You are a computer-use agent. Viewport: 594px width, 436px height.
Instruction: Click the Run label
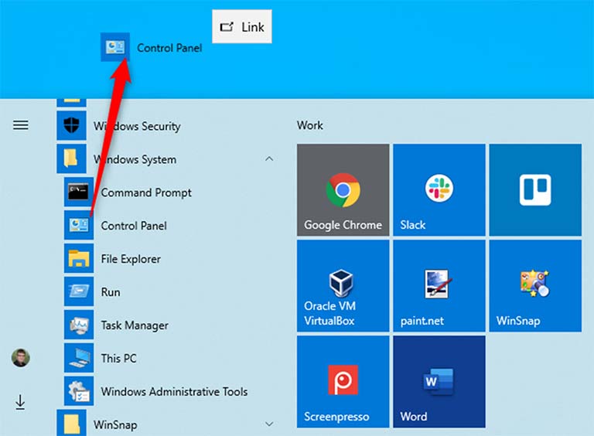click(x=111, y=292)
